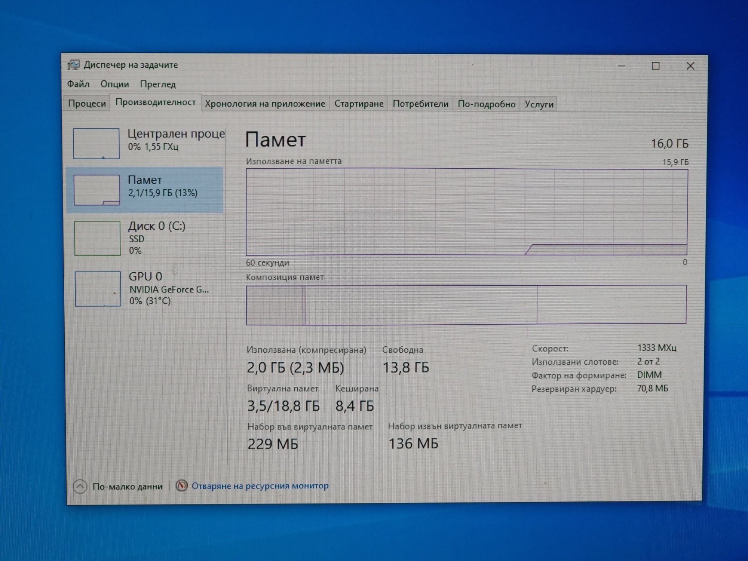Click the GPU 0 mini graph thumbnail
The height and width of the screenshot is (561, 748).
(98, 289)
